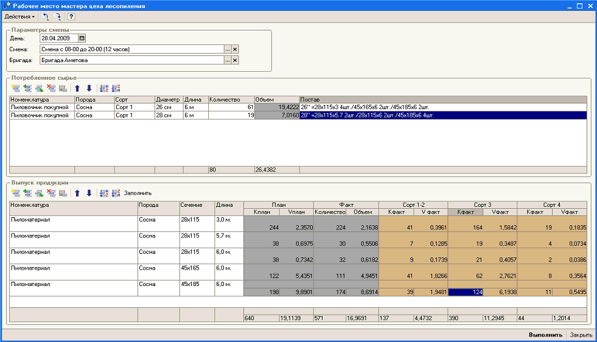Move row up in Потребленное сырье

pyautogui.click(x=77, y=88)
